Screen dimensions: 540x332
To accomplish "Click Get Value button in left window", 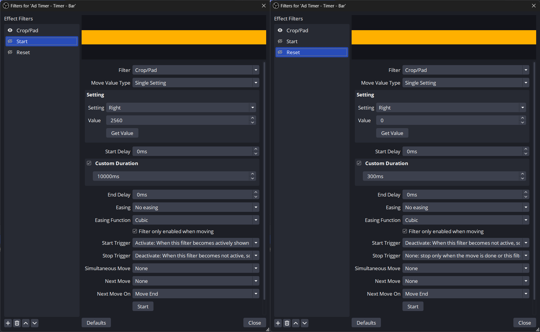I will click(x=122, y=133).
